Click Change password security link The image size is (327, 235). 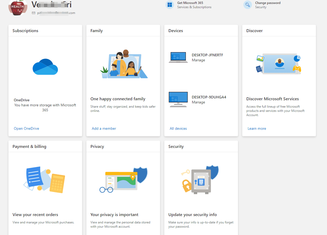pyautogui.click(x=268, y=3)
